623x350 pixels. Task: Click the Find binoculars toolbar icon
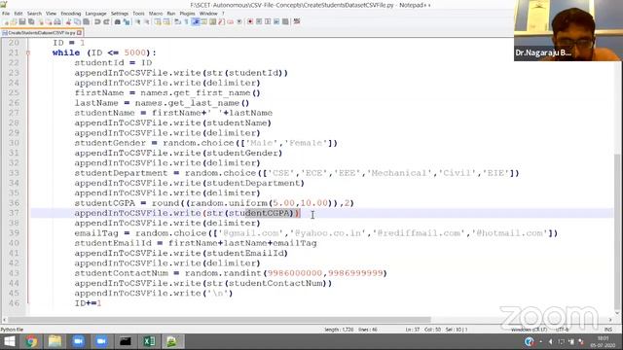117,21
